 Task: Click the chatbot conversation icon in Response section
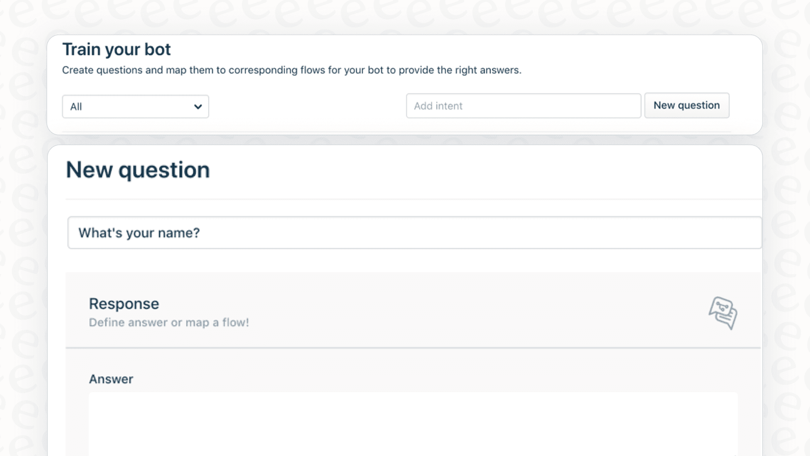click(x=722, y=314)
